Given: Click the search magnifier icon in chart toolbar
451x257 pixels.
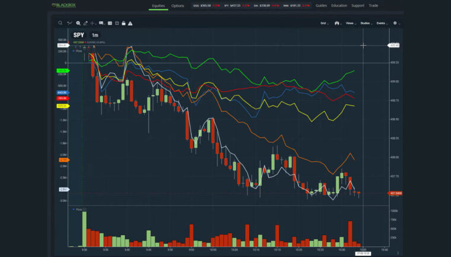Looking at the screenshot, I should click(x=60, y=23).
